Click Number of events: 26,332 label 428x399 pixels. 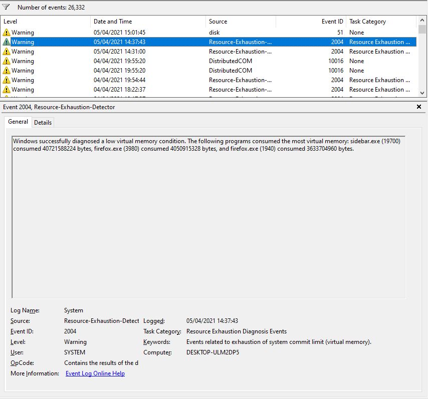(x=51, y=8)
